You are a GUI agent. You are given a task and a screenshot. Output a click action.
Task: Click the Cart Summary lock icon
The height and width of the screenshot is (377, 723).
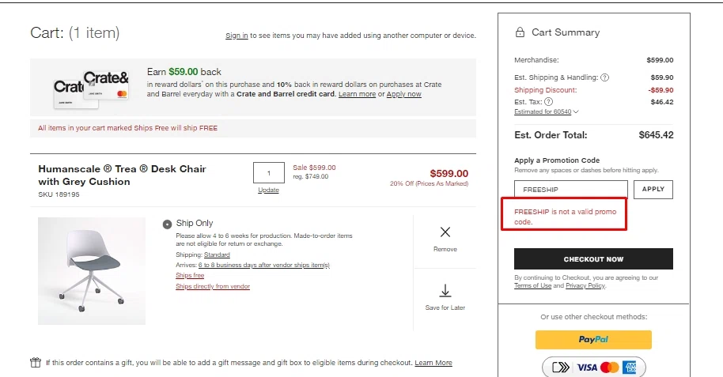click(x=520, y=32)
